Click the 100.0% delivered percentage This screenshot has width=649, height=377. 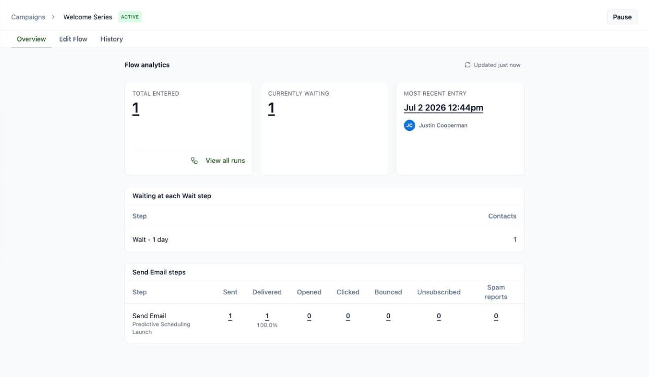pos(267,325)
